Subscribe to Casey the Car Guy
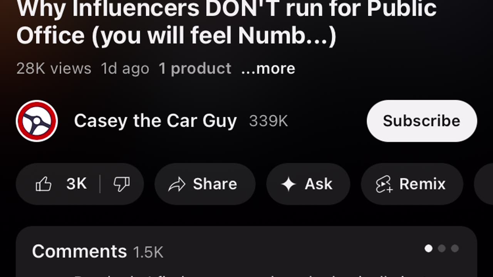 [421, 121]
